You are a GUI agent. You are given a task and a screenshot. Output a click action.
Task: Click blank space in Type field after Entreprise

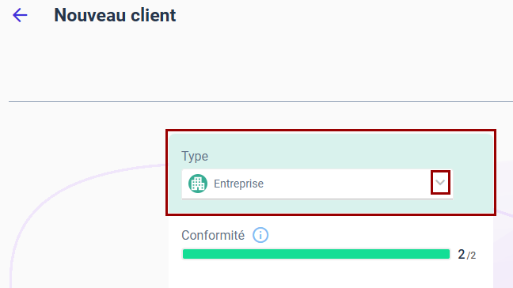(347, 184)
